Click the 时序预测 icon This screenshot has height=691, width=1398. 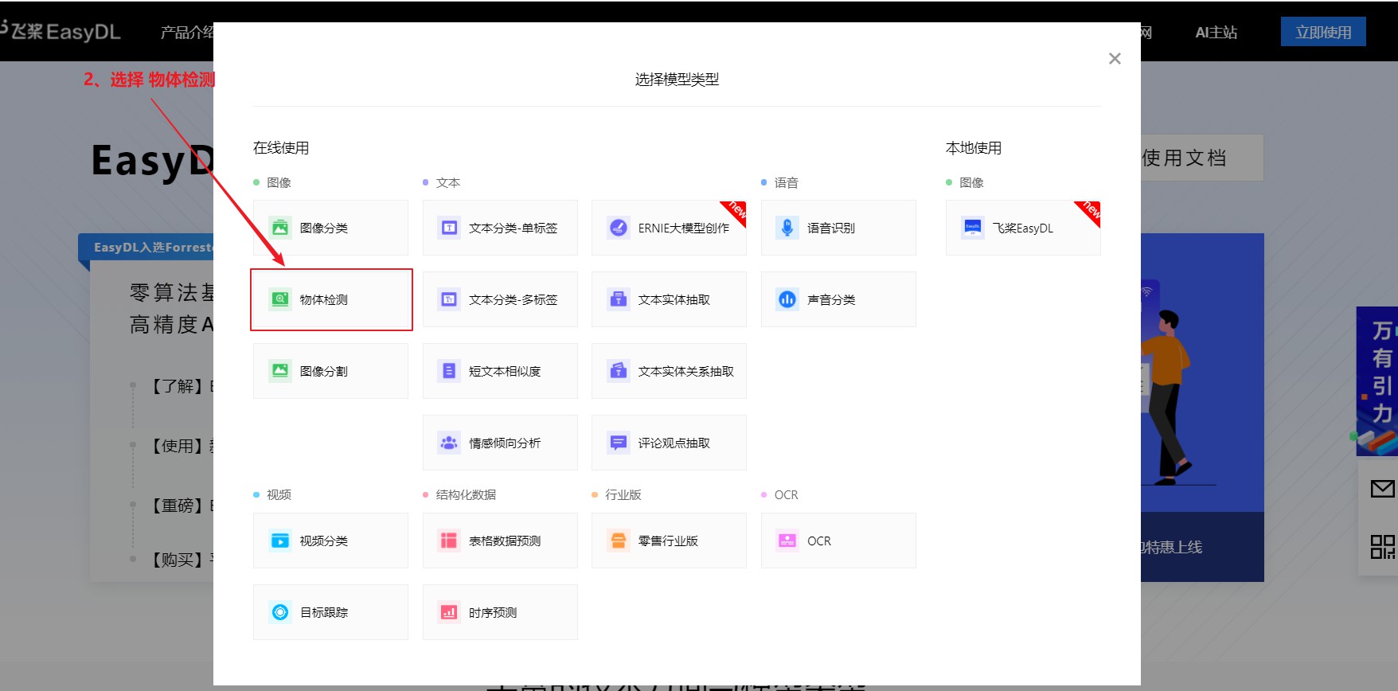pos(449,612)
